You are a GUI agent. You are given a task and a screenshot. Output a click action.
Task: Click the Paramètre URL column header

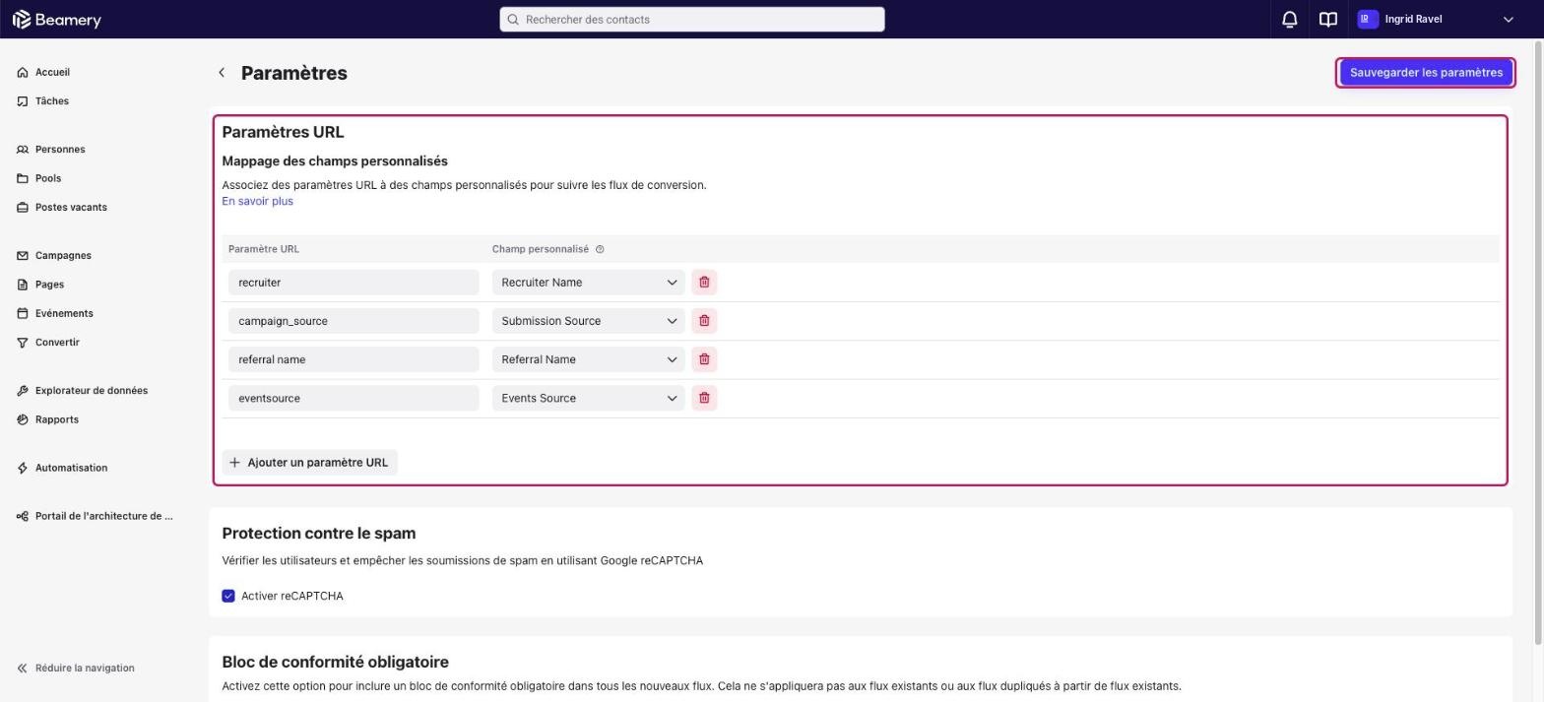[264, 249]
